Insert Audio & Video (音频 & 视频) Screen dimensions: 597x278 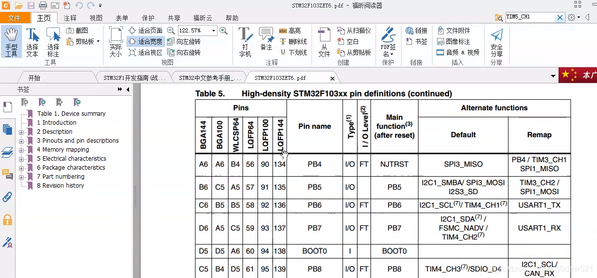458,52
